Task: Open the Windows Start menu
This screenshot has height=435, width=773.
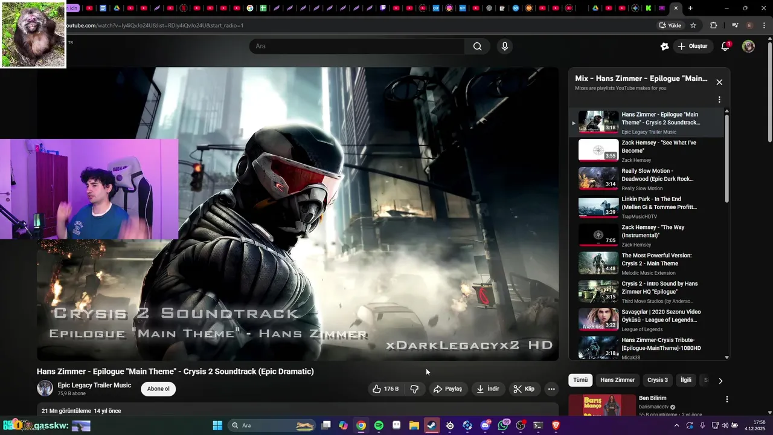Action: 217,425
